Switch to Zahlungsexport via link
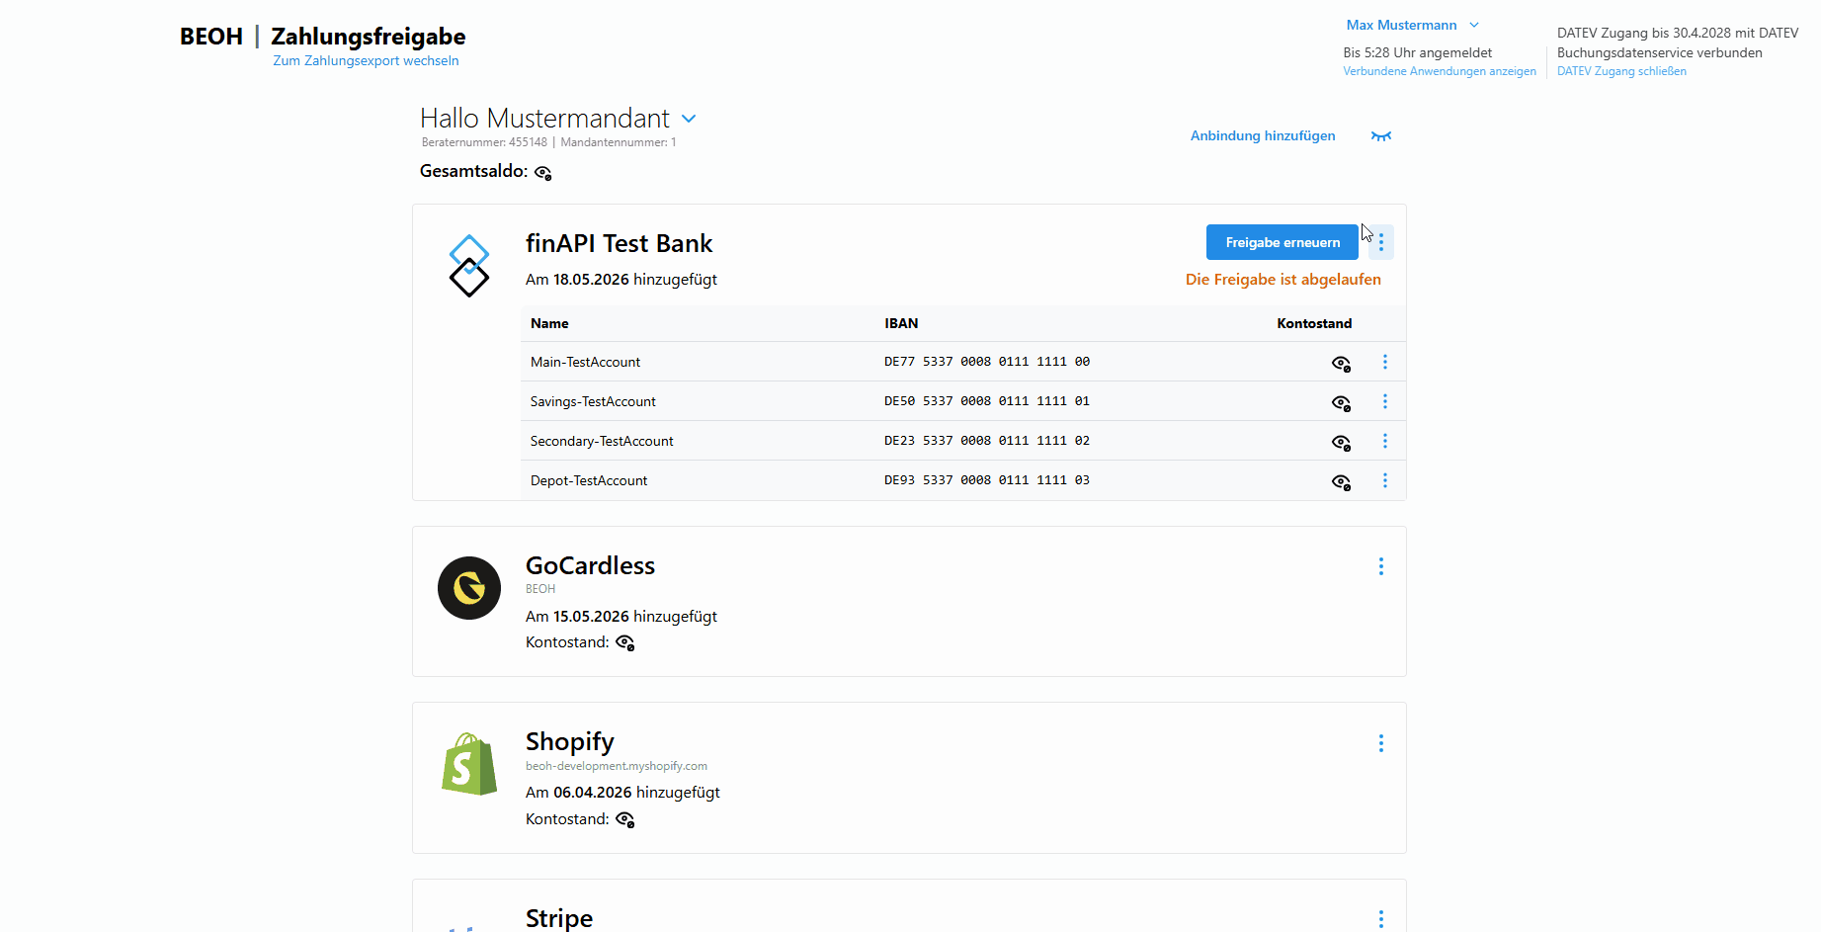The image size is (1821, 932). point(366,60)
